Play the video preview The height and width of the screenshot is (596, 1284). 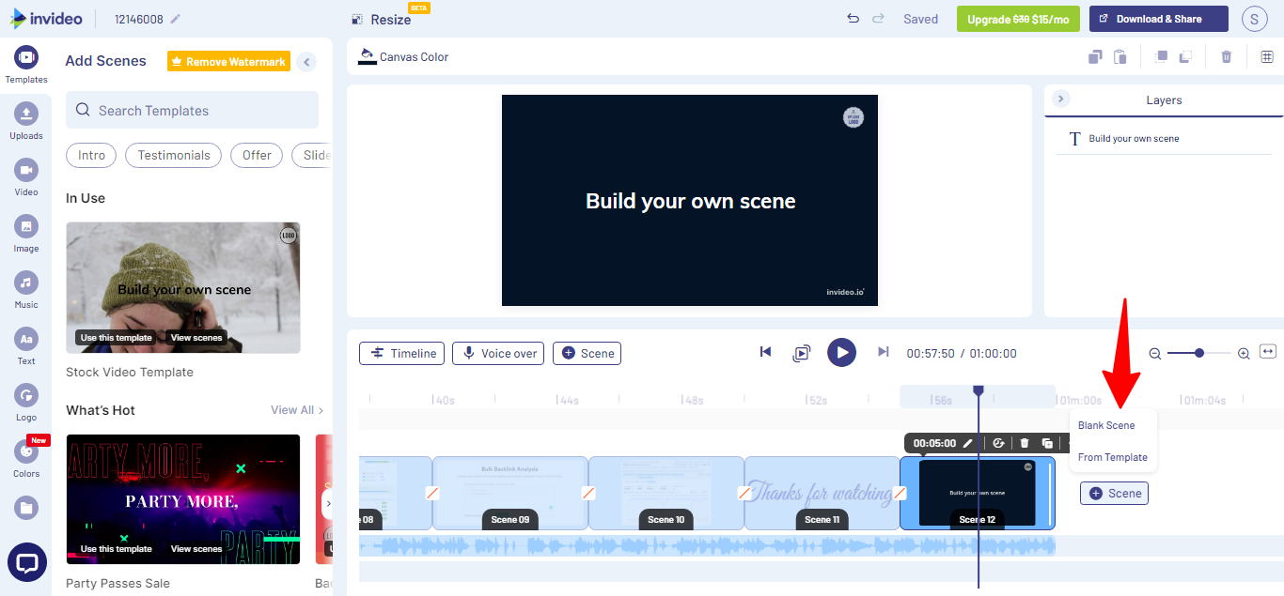(x=841, y=353)
